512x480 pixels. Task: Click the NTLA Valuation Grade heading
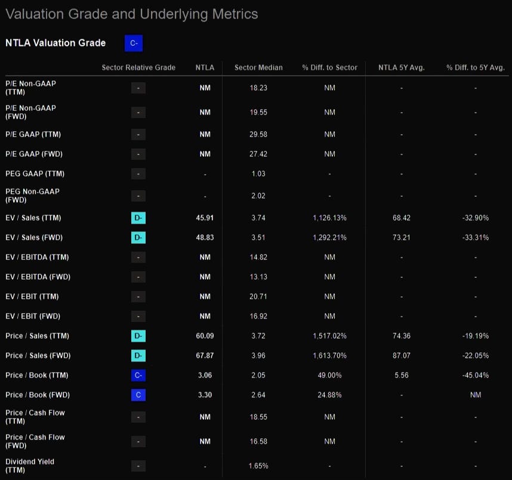(55, 43)
